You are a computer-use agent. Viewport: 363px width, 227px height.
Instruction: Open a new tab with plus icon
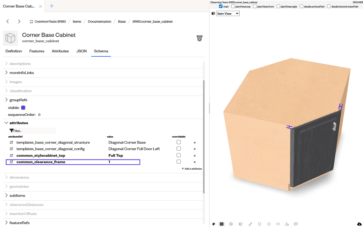[x=52, y=6]
